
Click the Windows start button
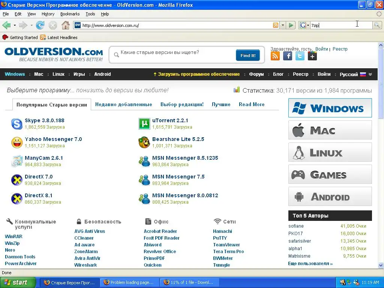pos(18,283)
